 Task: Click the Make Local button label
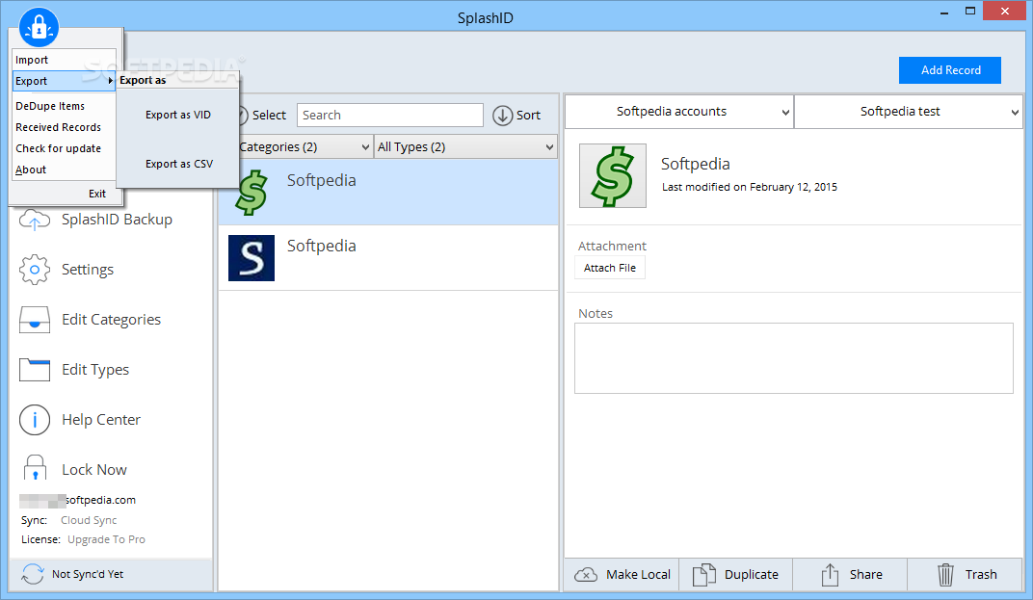click(x=638, y=574)
